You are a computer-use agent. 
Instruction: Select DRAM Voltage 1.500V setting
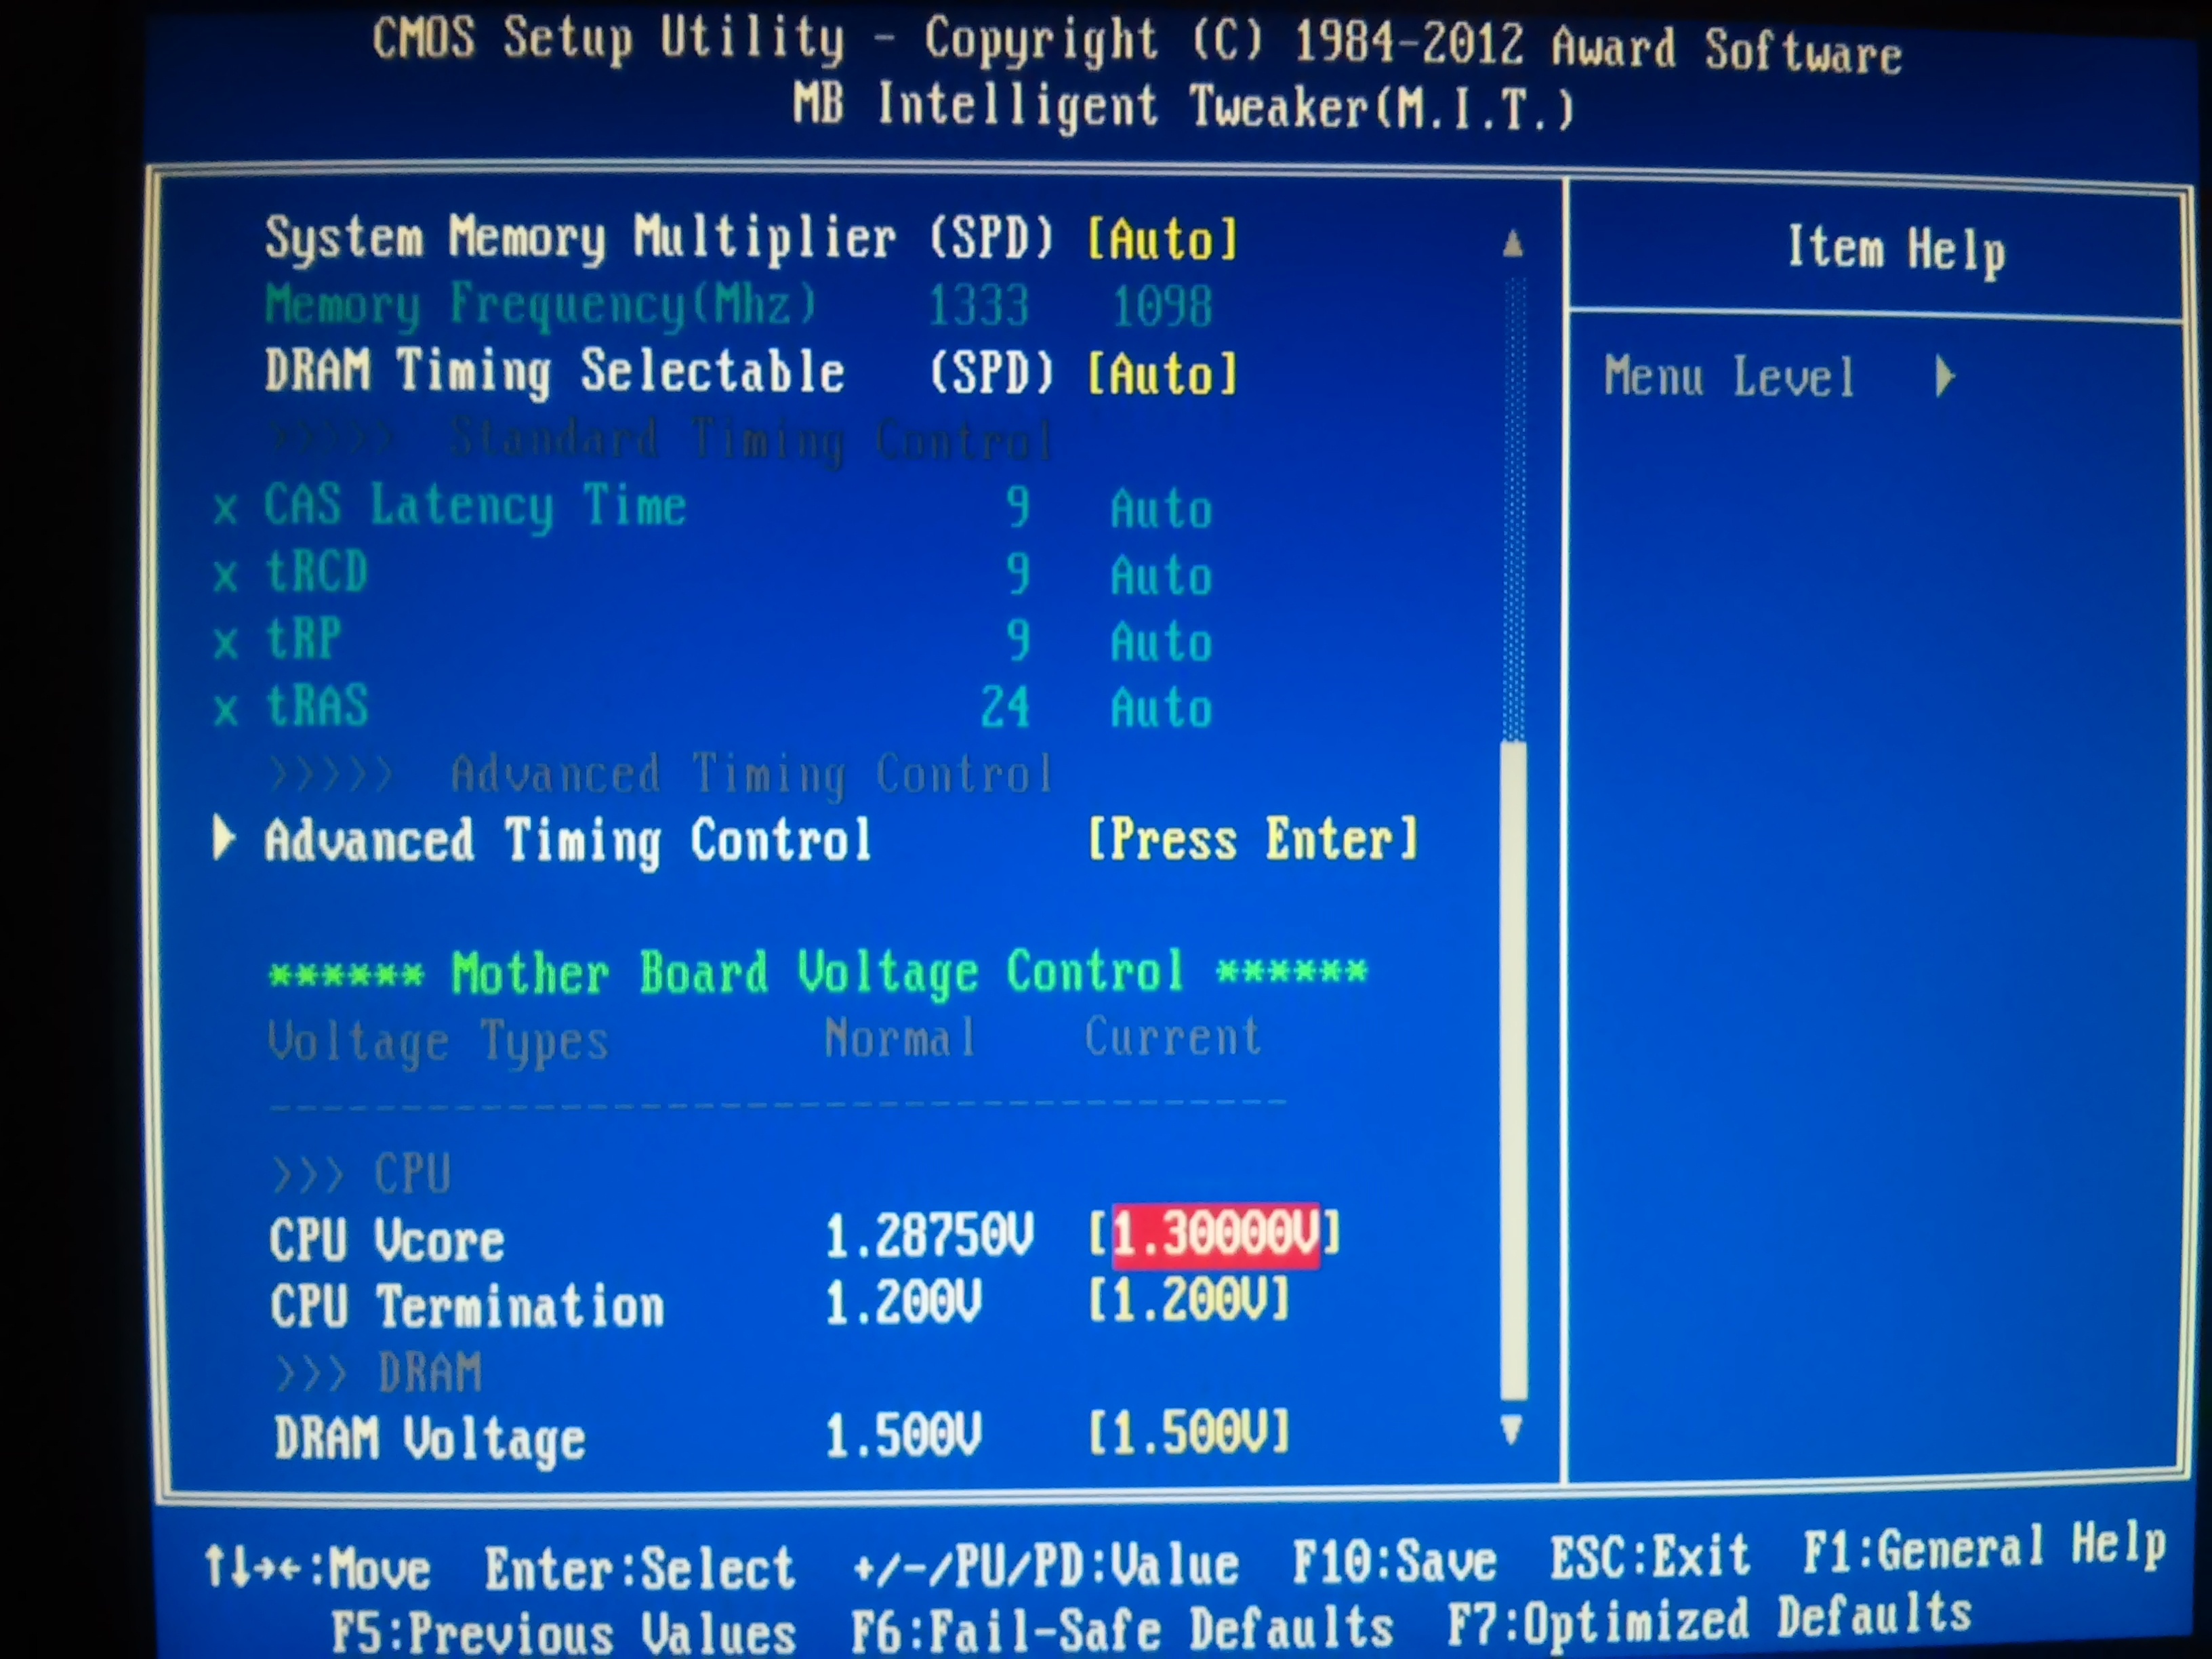click(1188, 1433)
